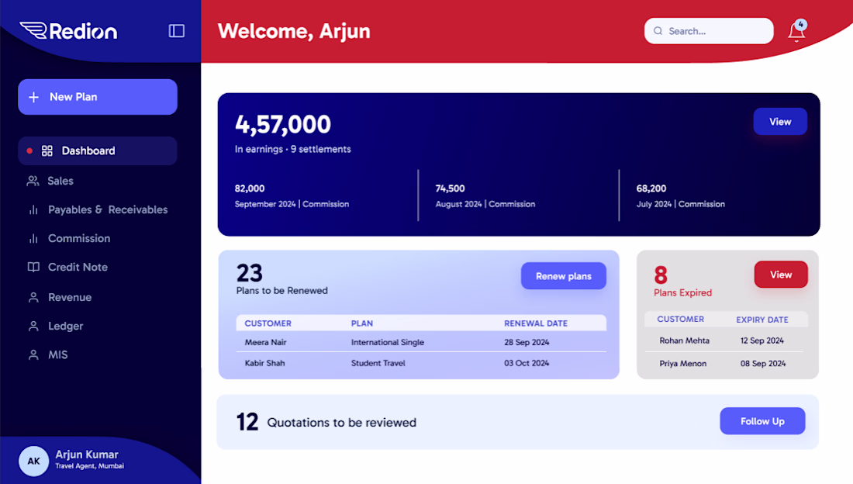
Task: Click the August 2024 commission figure 74,500
Action: click(450, 188)
